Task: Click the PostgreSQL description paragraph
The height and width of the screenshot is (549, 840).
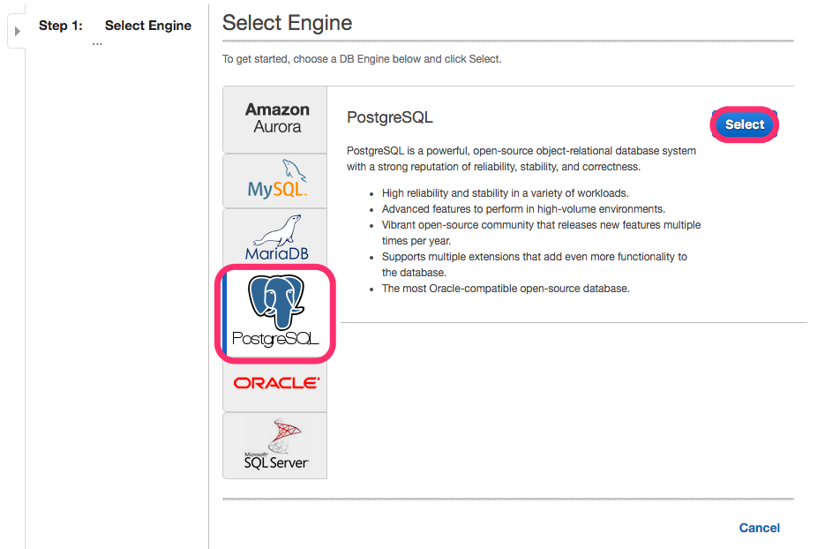Action: 521,159
